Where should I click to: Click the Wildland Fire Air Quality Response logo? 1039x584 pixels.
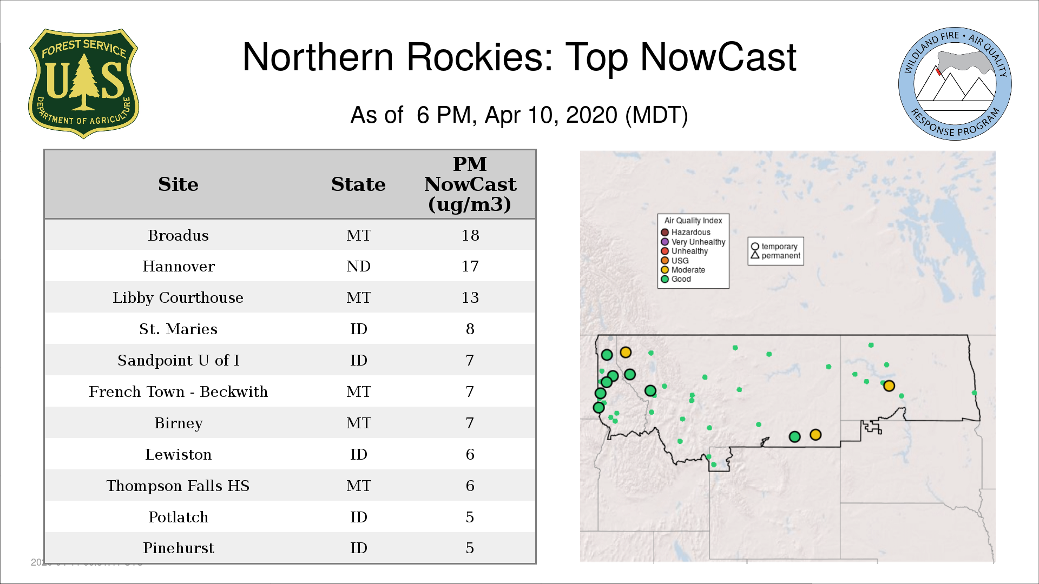tap(955, 84)
